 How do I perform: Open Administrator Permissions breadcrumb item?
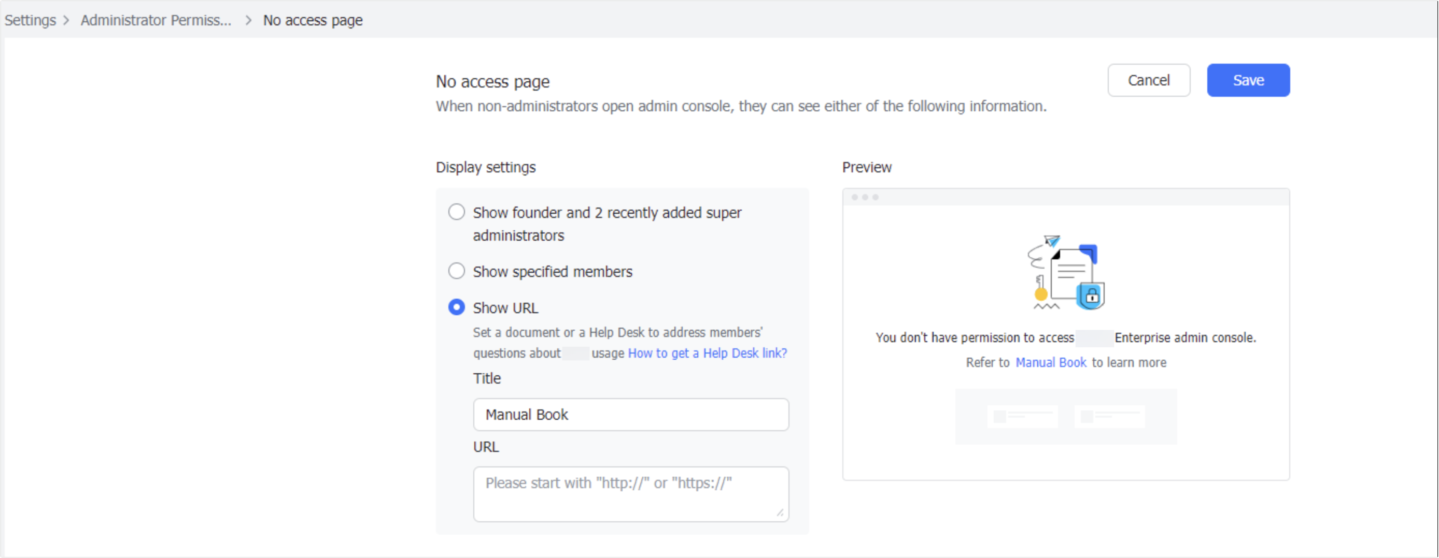pyautogui.click(x=156, y=20)
